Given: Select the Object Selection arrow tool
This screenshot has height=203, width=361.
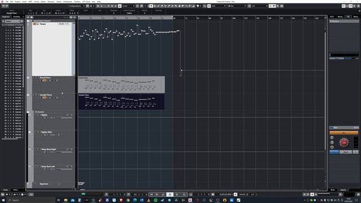Looking at the screenshot, I should [151, 6].
